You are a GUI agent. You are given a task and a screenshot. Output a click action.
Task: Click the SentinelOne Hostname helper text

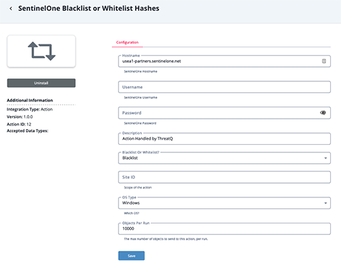tap(140, 72)
